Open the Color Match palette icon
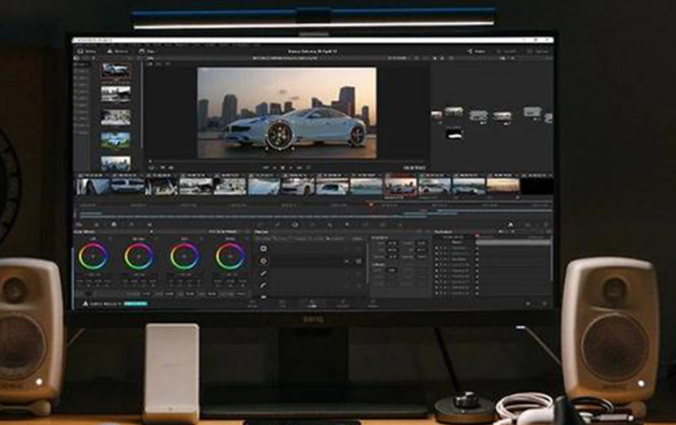The image size is (676, 425). tap(96, 224)
